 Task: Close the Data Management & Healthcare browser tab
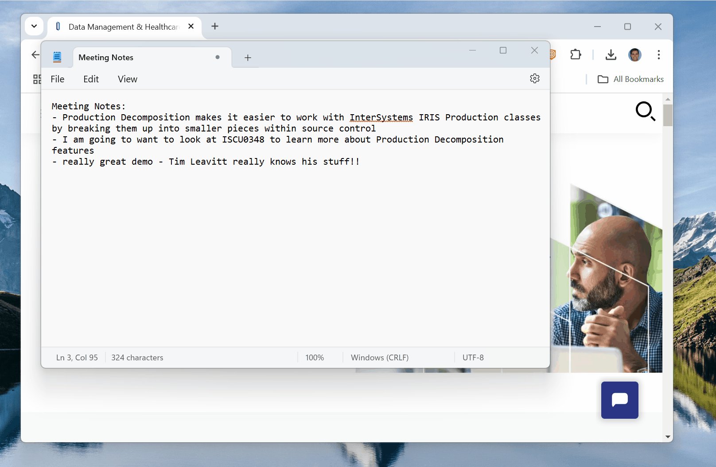click(191, 26)
